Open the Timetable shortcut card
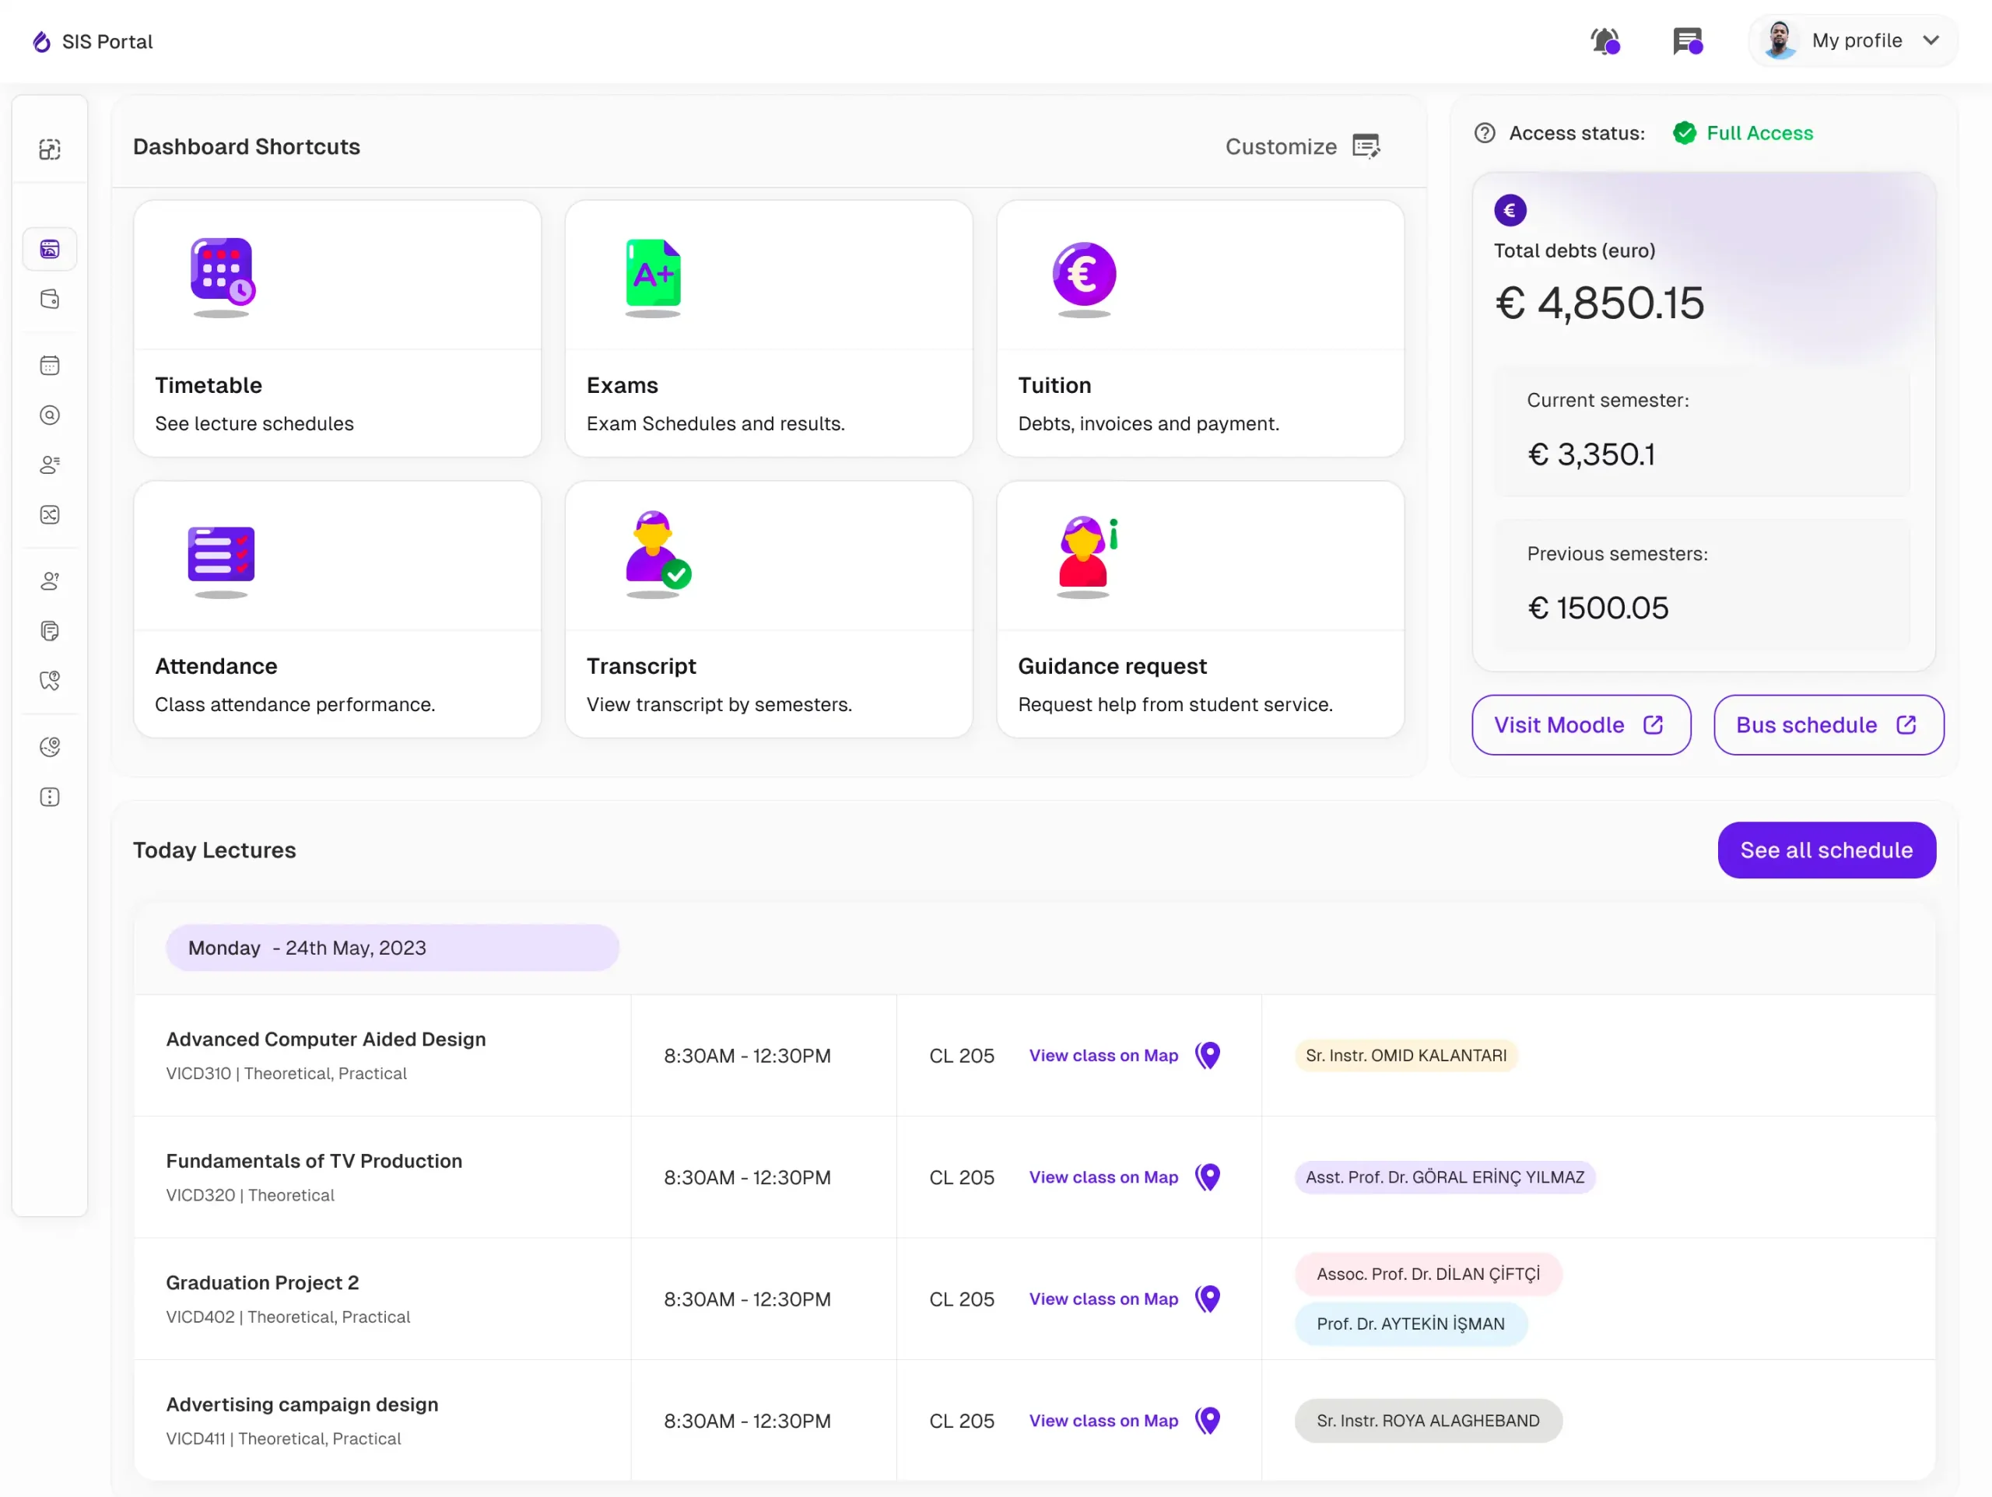This screenshot has height=1497, width=1992. (x=338, y=329)
